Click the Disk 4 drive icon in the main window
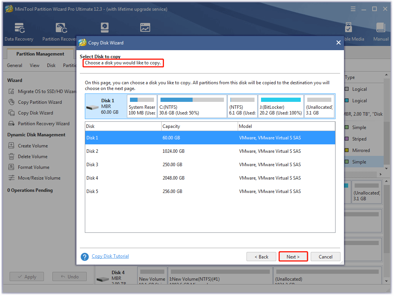 point(102,280)
